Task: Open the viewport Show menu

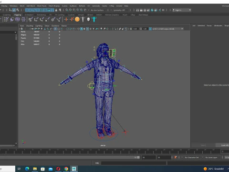Action: pos(47,26)
